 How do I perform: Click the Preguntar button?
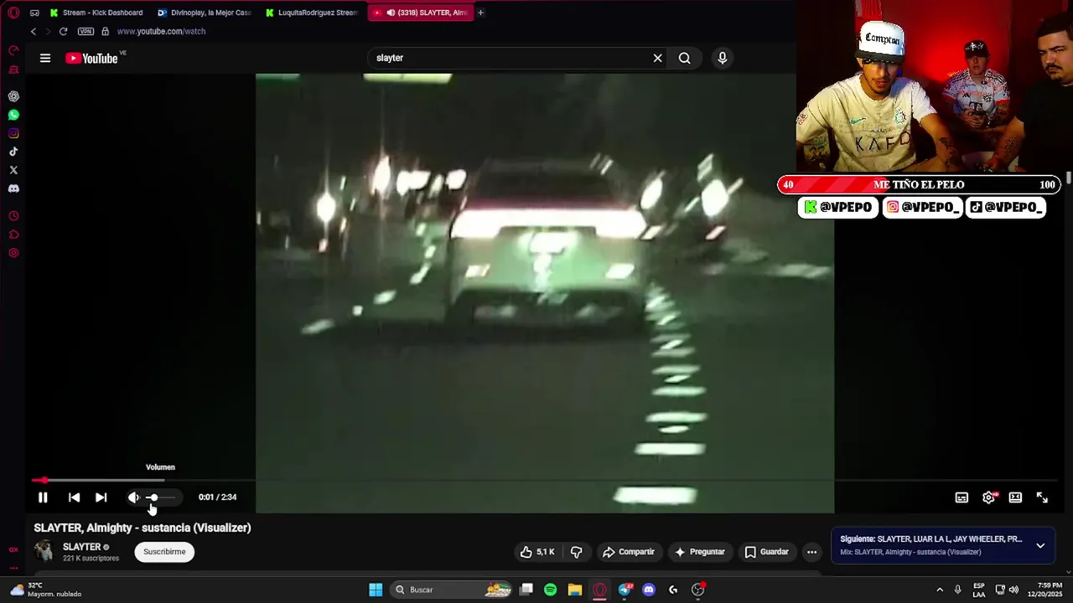pos(700,552)
